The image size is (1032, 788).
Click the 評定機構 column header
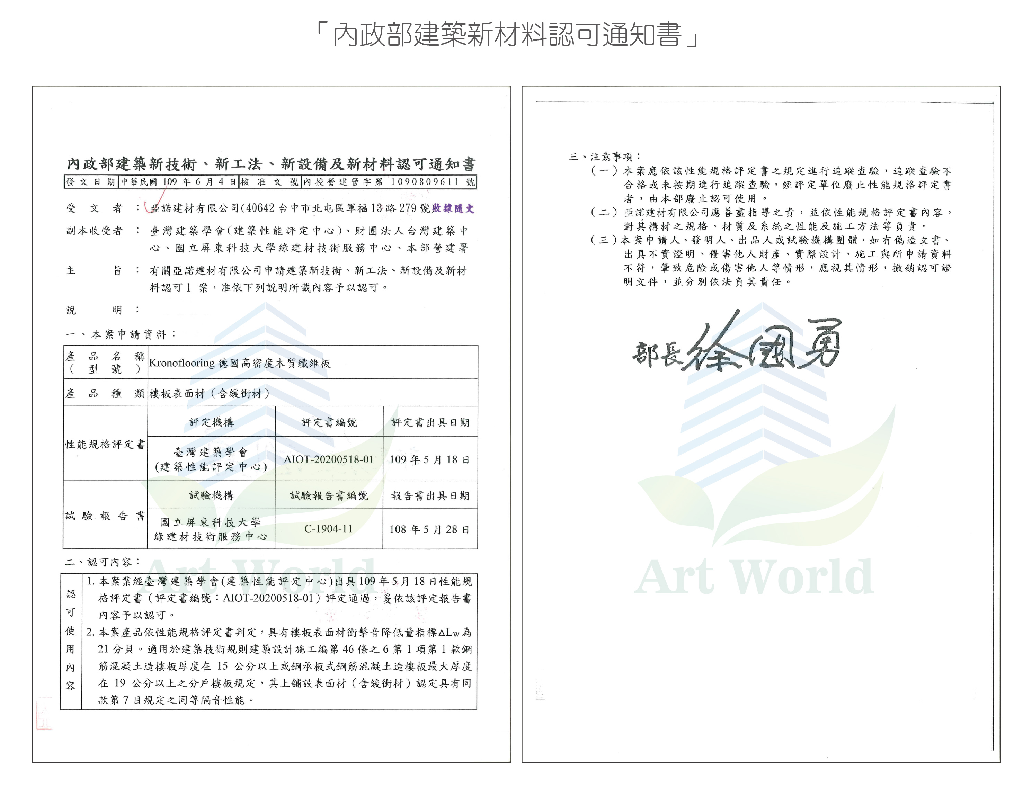(212, 422)
